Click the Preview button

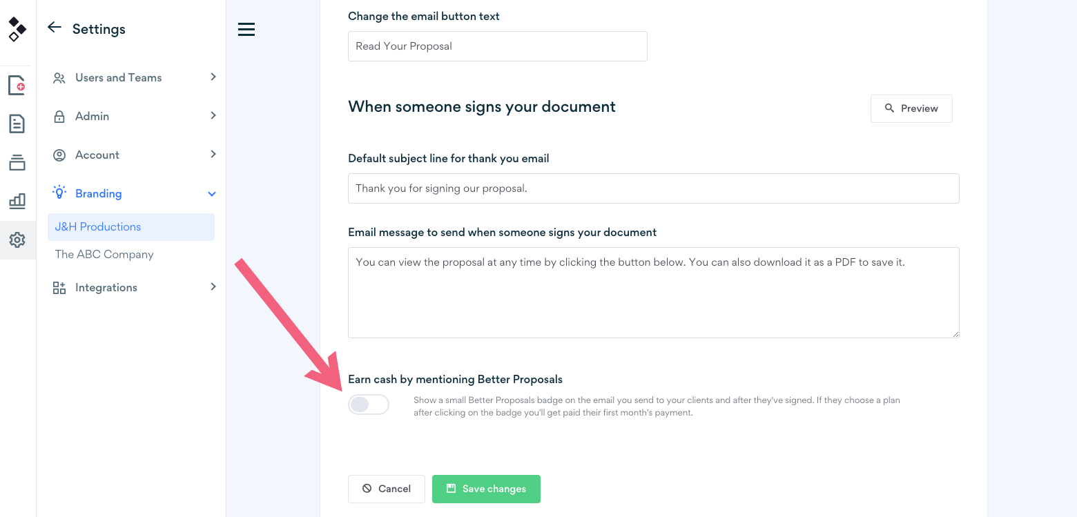tap(911, 108)
